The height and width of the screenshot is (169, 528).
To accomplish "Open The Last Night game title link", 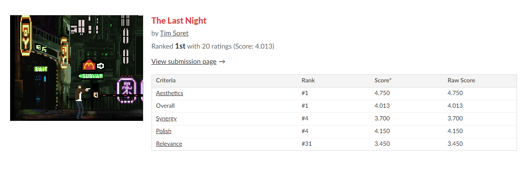I will tap(179, 20).
